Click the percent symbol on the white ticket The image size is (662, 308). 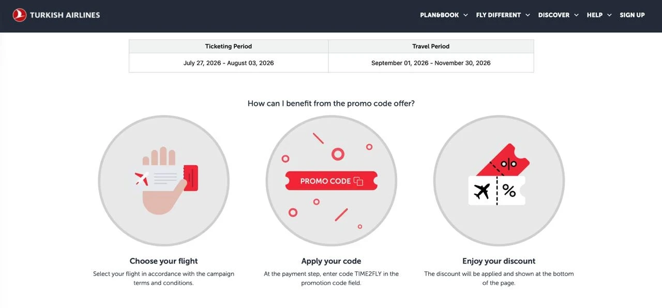pos(509,191)
